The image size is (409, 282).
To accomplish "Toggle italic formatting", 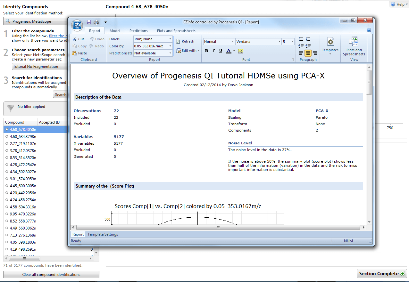I will (x=213, y=51).
